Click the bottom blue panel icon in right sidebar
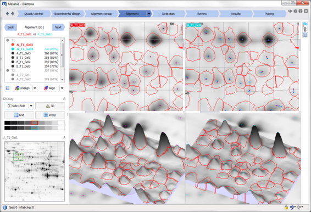This screenshot has height=212, width=311. coord(305,35)
